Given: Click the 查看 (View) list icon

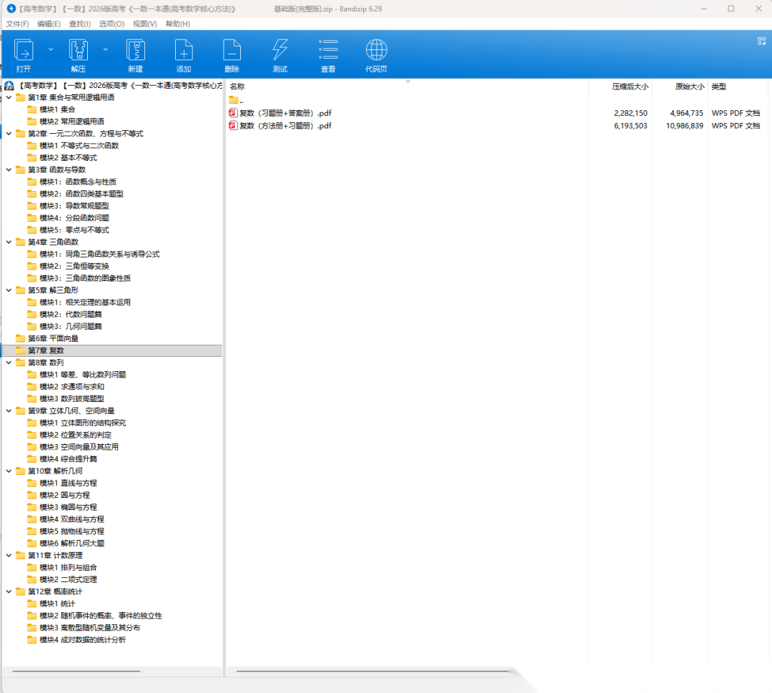Looking at the screenshot, I should click(328, 50).
